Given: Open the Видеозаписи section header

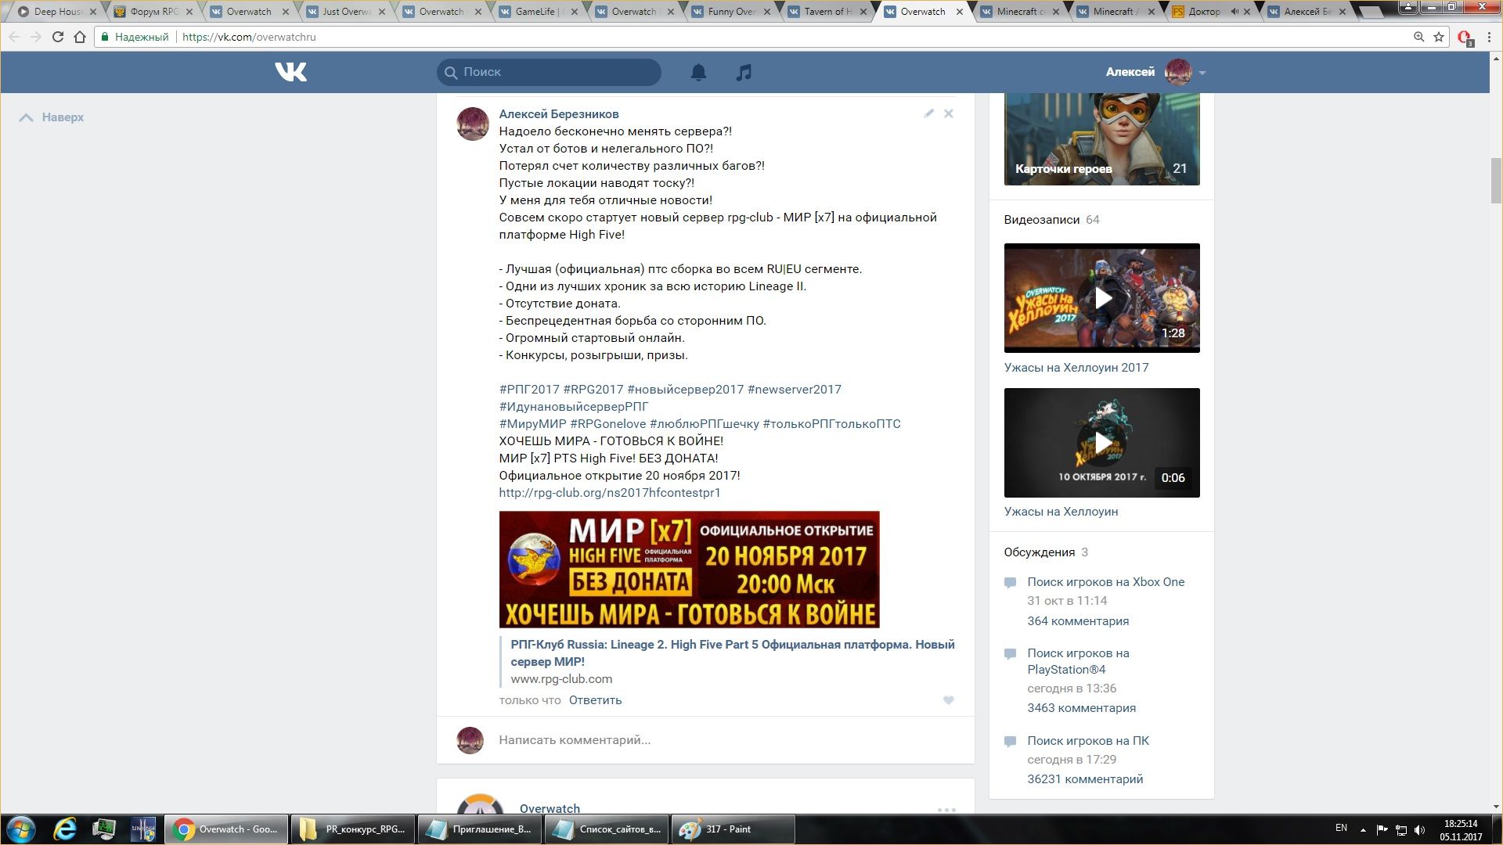Looking at the screenshot, I should click(x=1041, y=220).
